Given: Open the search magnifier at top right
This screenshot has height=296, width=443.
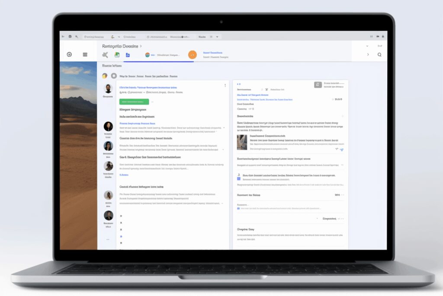Looking at the screenshot, I should [x=379, y=55].
